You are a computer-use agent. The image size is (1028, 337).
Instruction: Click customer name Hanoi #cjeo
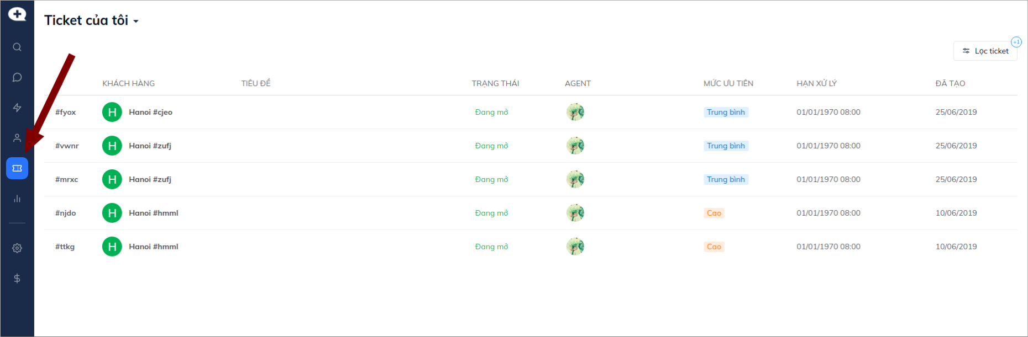point(150,113)
